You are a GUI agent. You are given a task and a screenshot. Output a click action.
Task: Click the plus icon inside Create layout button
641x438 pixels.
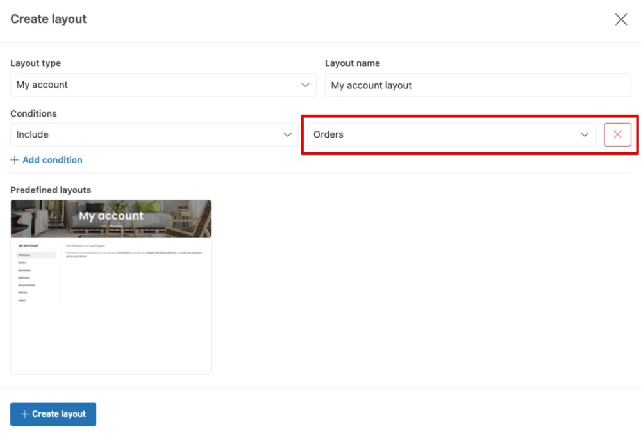pos(24,414)
